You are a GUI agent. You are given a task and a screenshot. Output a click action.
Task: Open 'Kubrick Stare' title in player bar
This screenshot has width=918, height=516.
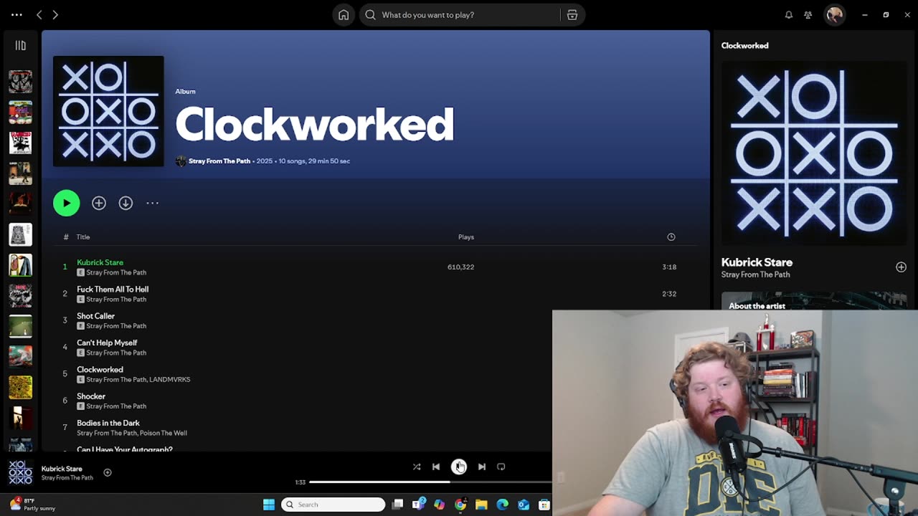(x=62, y=469)
